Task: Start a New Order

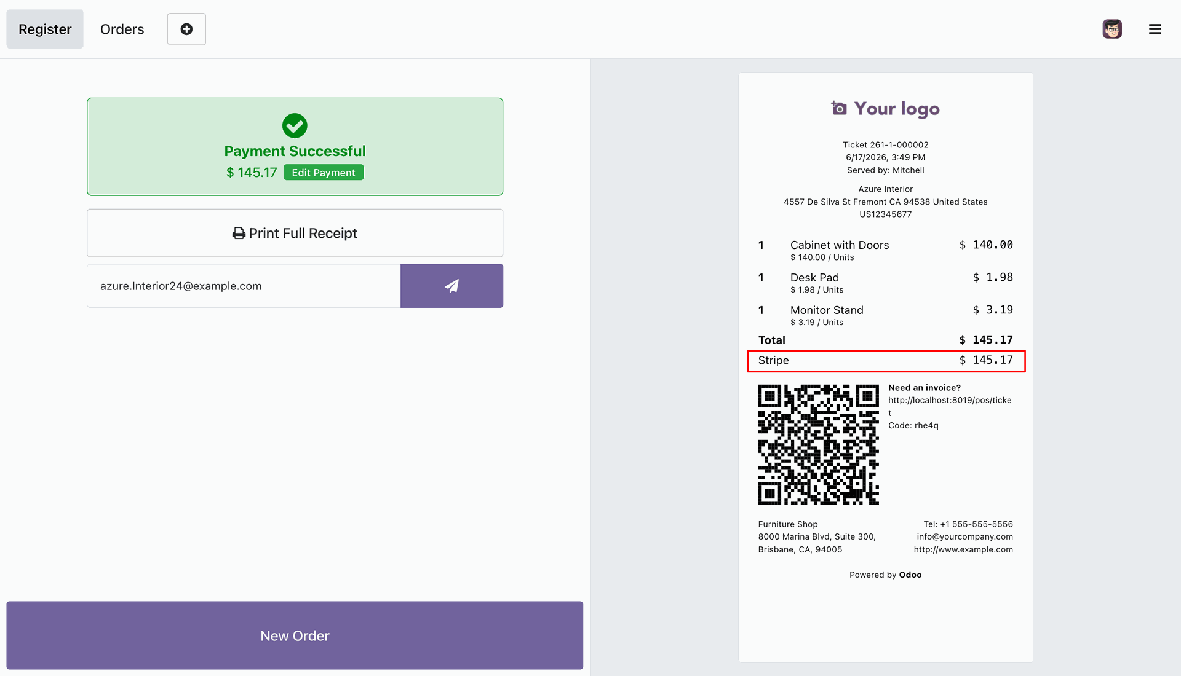Action: pyautogui.click(x=295, y=635)
